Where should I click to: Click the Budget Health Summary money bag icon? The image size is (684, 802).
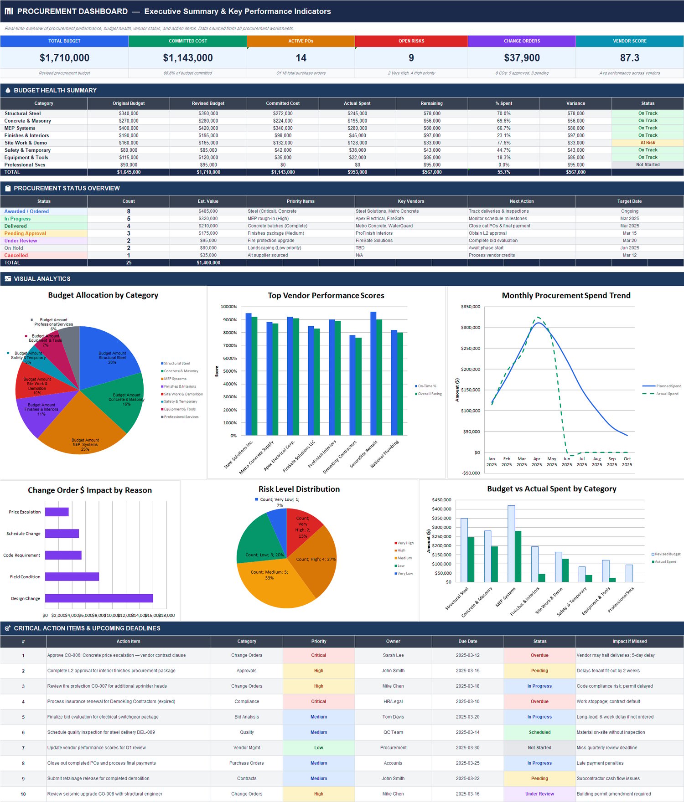[8, 90]
